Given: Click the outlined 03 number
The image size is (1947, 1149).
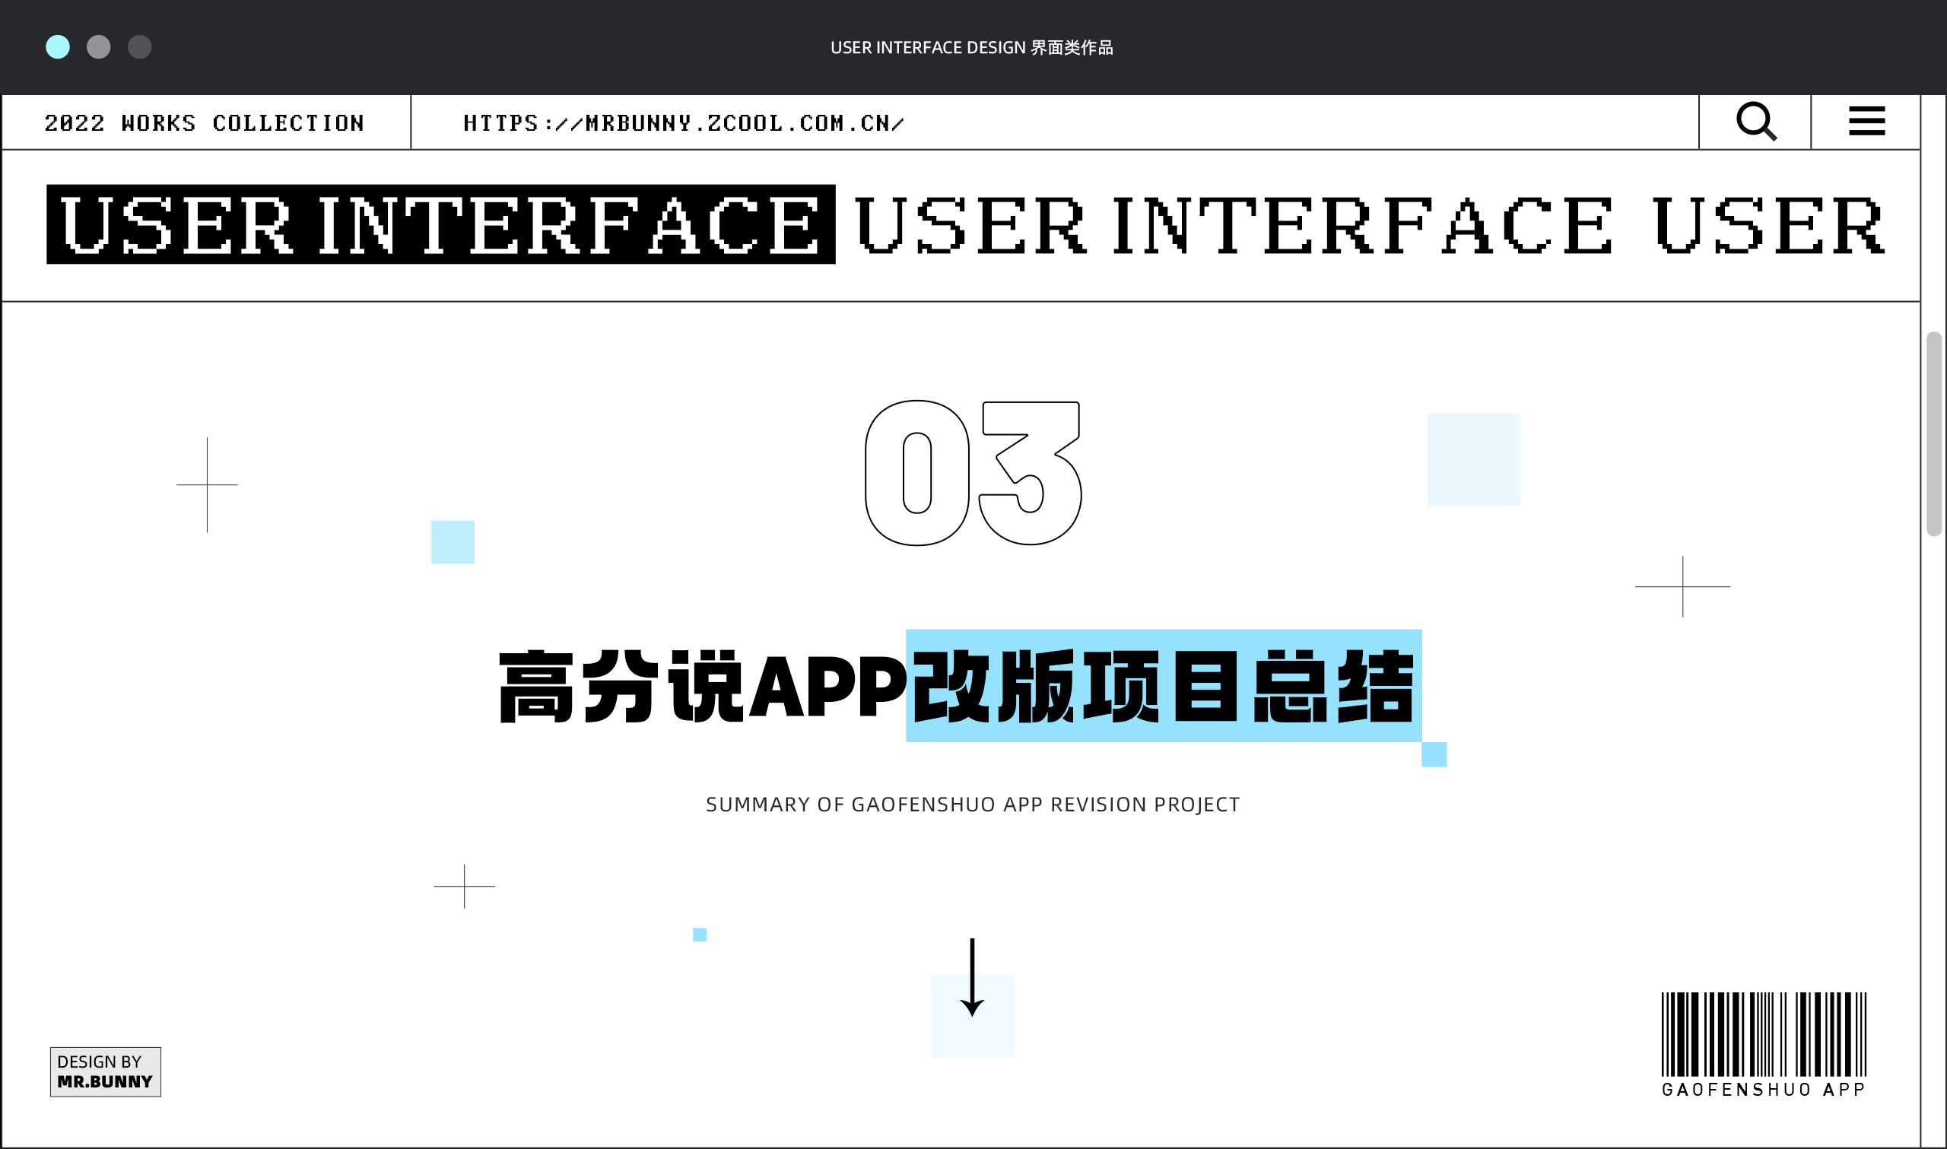Looking at the screenshot, I should [x=972, y=473].
